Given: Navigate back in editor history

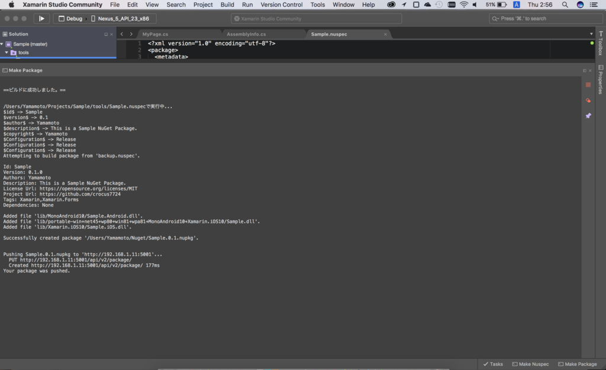Looking at the screenshot, I should pos(122,34).
